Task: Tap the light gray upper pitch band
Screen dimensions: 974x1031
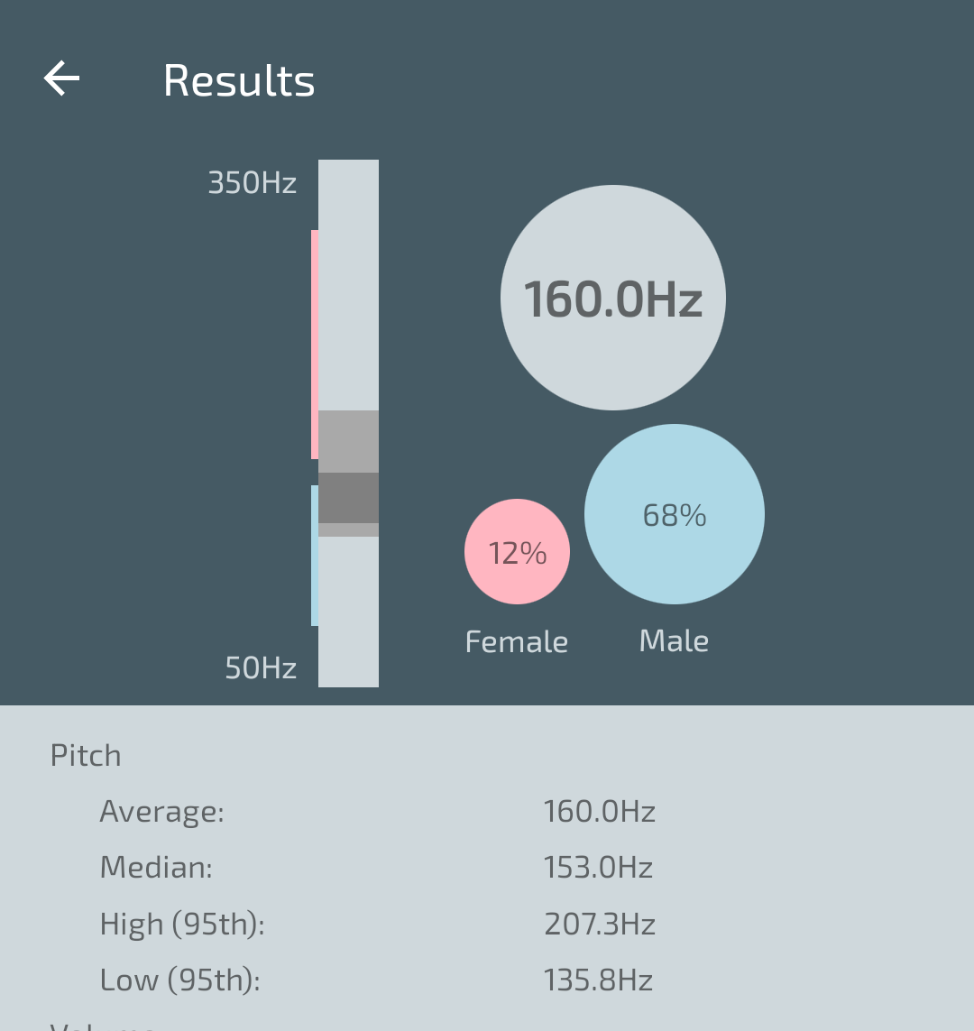Action: tap(348, 441)
